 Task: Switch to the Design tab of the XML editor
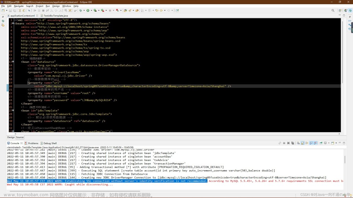coord(11,137)
